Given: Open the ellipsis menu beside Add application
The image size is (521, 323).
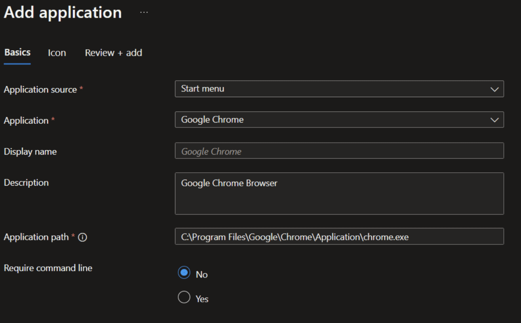Looking at the screenshot, I should 144,13.
